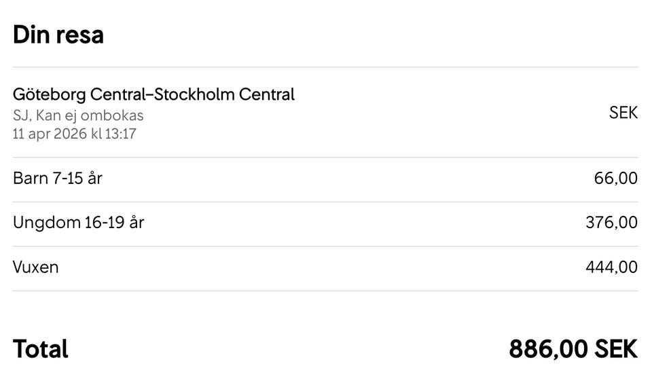This screenshot has height=385, width=652.
Task: Click the SEK text beside the total amount
Action: coord(617,350)
